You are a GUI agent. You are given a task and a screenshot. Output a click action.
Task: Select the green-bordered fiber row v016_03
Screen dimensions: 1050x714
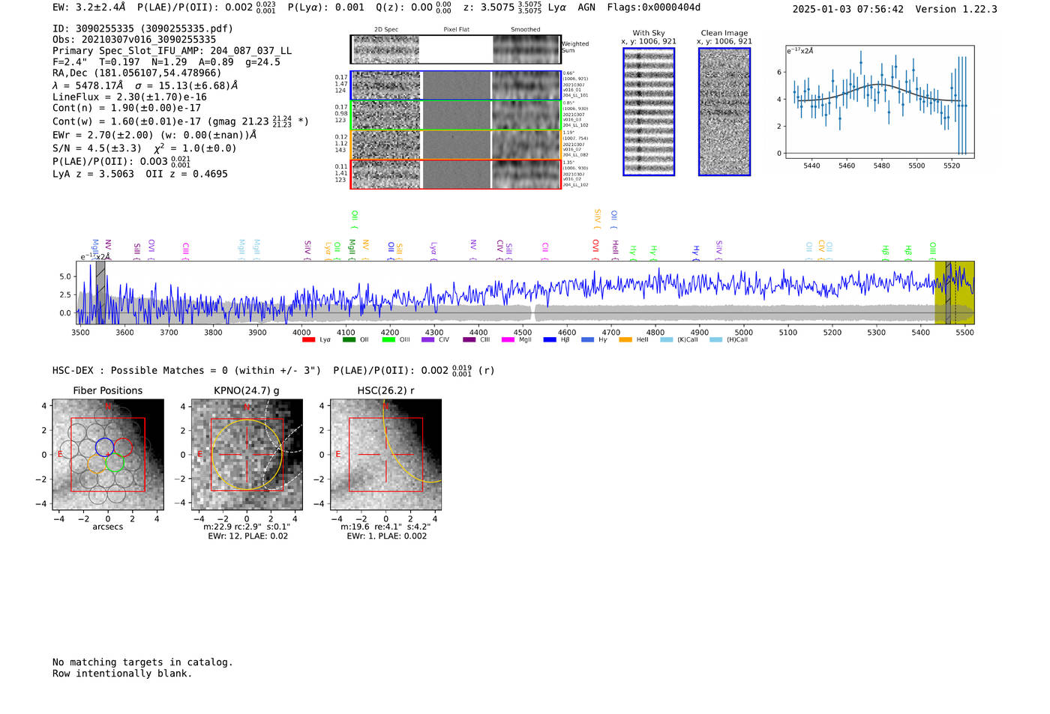(456, 115)
